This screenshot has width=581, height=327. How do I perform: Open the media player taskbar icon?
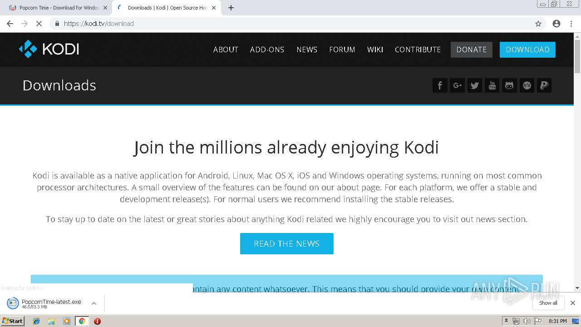(67, 321)
